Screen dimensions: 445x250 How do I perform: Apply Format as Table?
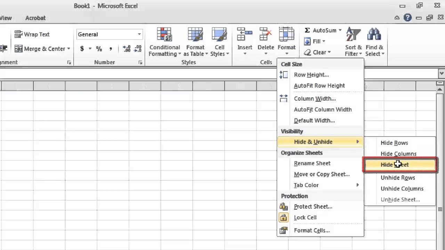195,42
